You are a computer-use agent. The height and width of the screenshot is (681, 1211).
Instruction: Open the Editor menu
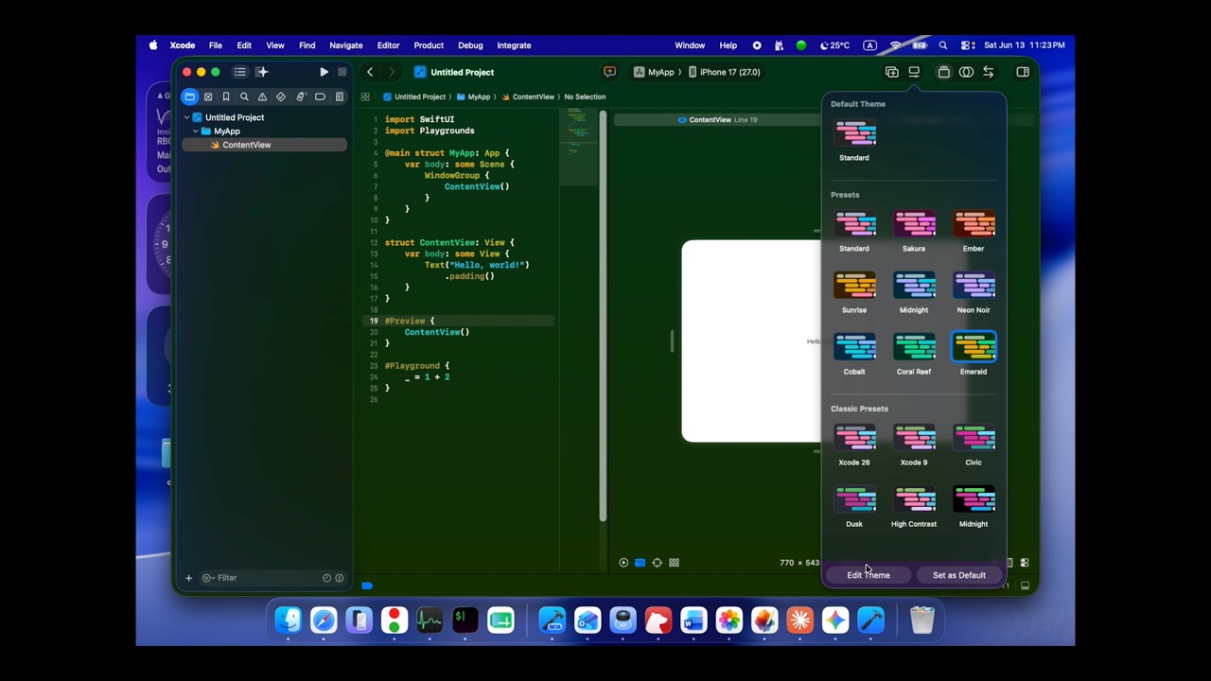388,45
